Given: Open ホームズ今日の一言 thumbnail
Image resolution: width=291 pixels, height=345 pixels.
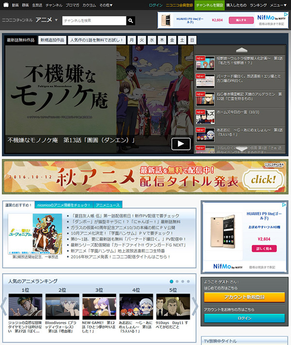Looking at the screenshot, I should [205, 117].
